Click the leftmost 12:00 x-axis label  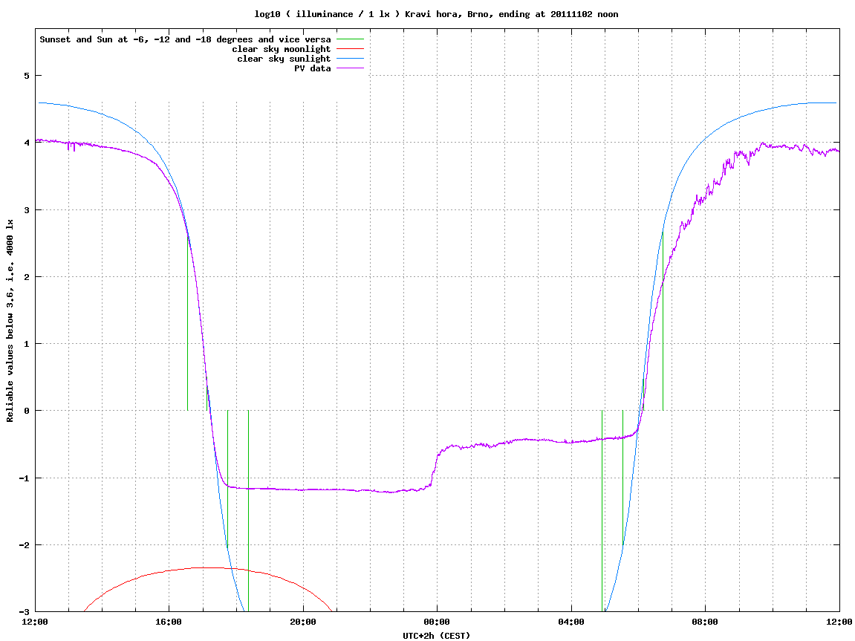(35, 622)
